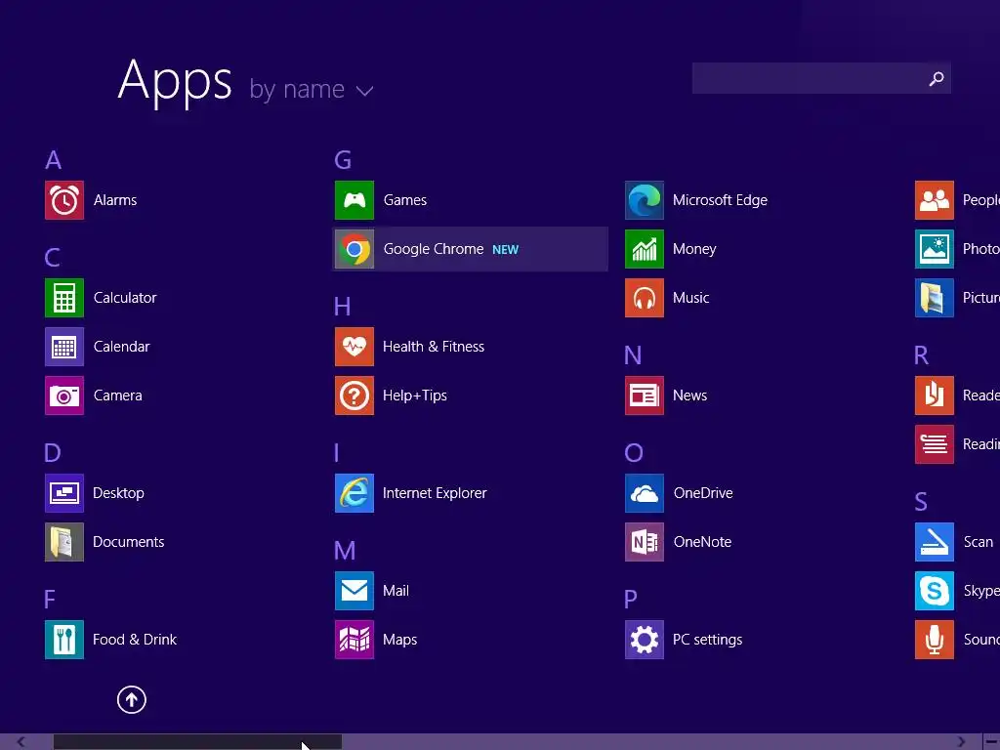Open the Mail app icon
The image size is (1000, 750).
[x=354, y=591]
